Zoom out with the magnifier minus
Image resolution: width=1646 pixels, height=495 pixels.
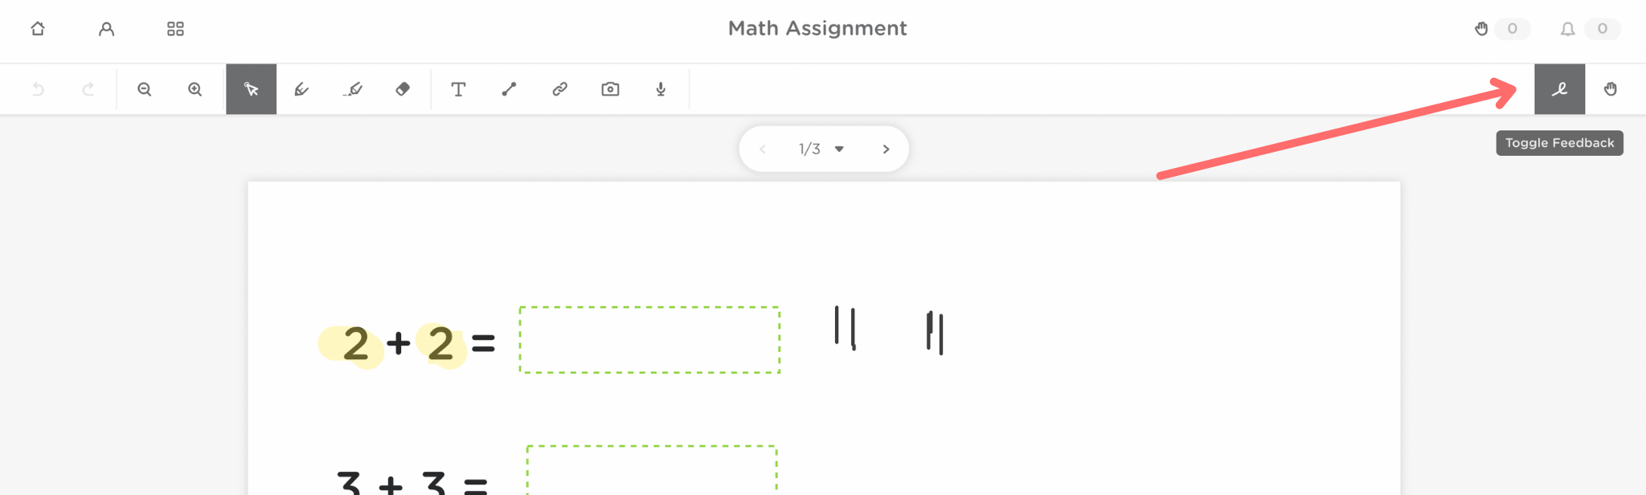145,89
